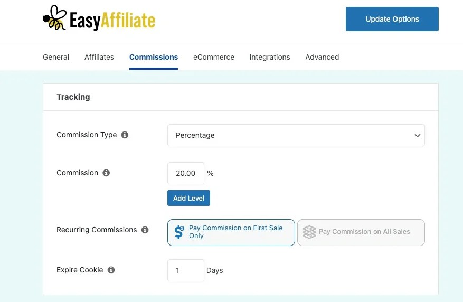The width and height of the screenshot is (463, 302).
Task: Click the Percentage dropdown chevron arrow
Action: click(x=417, y=136)
